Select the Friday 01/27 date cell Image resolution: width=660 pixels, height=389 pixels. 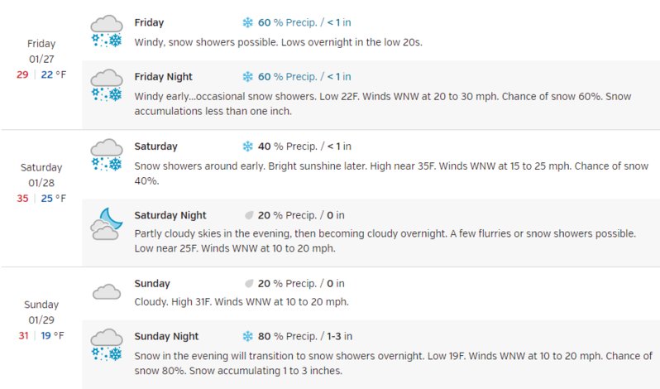tap(41, 60)
